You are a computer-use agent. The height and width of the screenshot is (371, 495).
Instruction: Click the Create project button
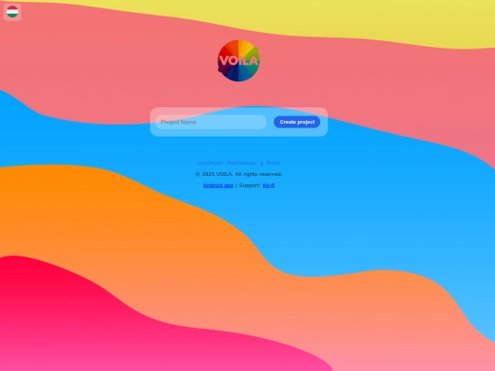pyautogui.click(x=297, y=122)
